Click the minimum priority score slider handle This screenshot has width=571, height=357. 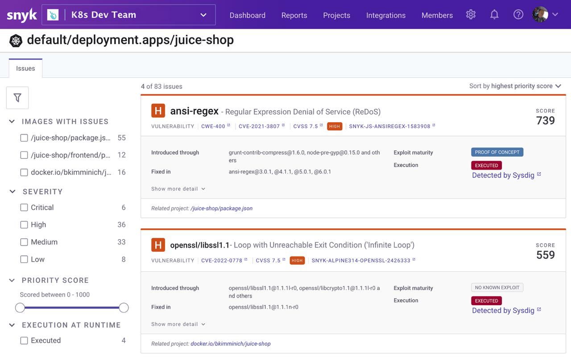coord(20,307)
